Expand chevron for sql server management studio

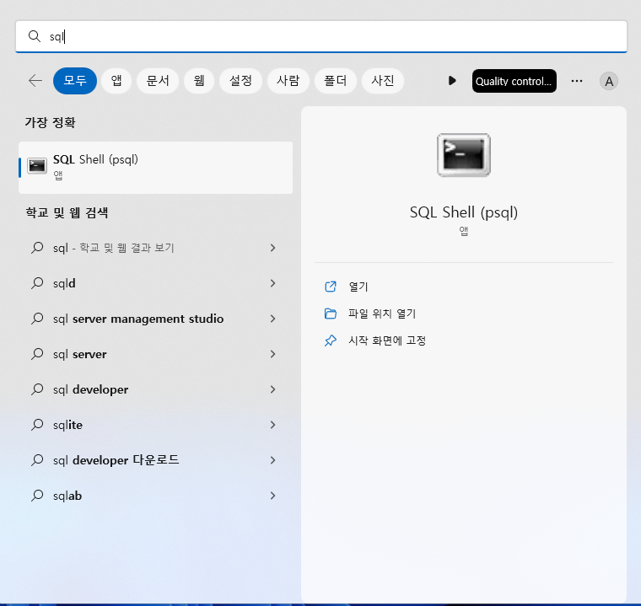[x=272, y=319]
